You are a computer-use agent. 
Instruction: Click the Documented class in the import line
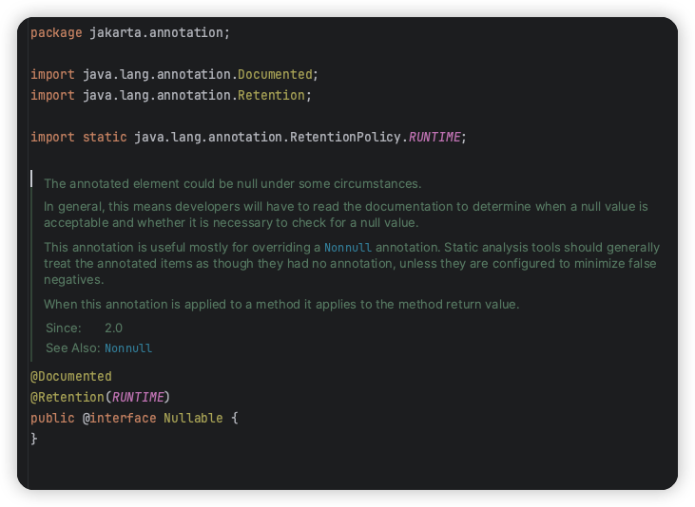click(x=275, y=74)
